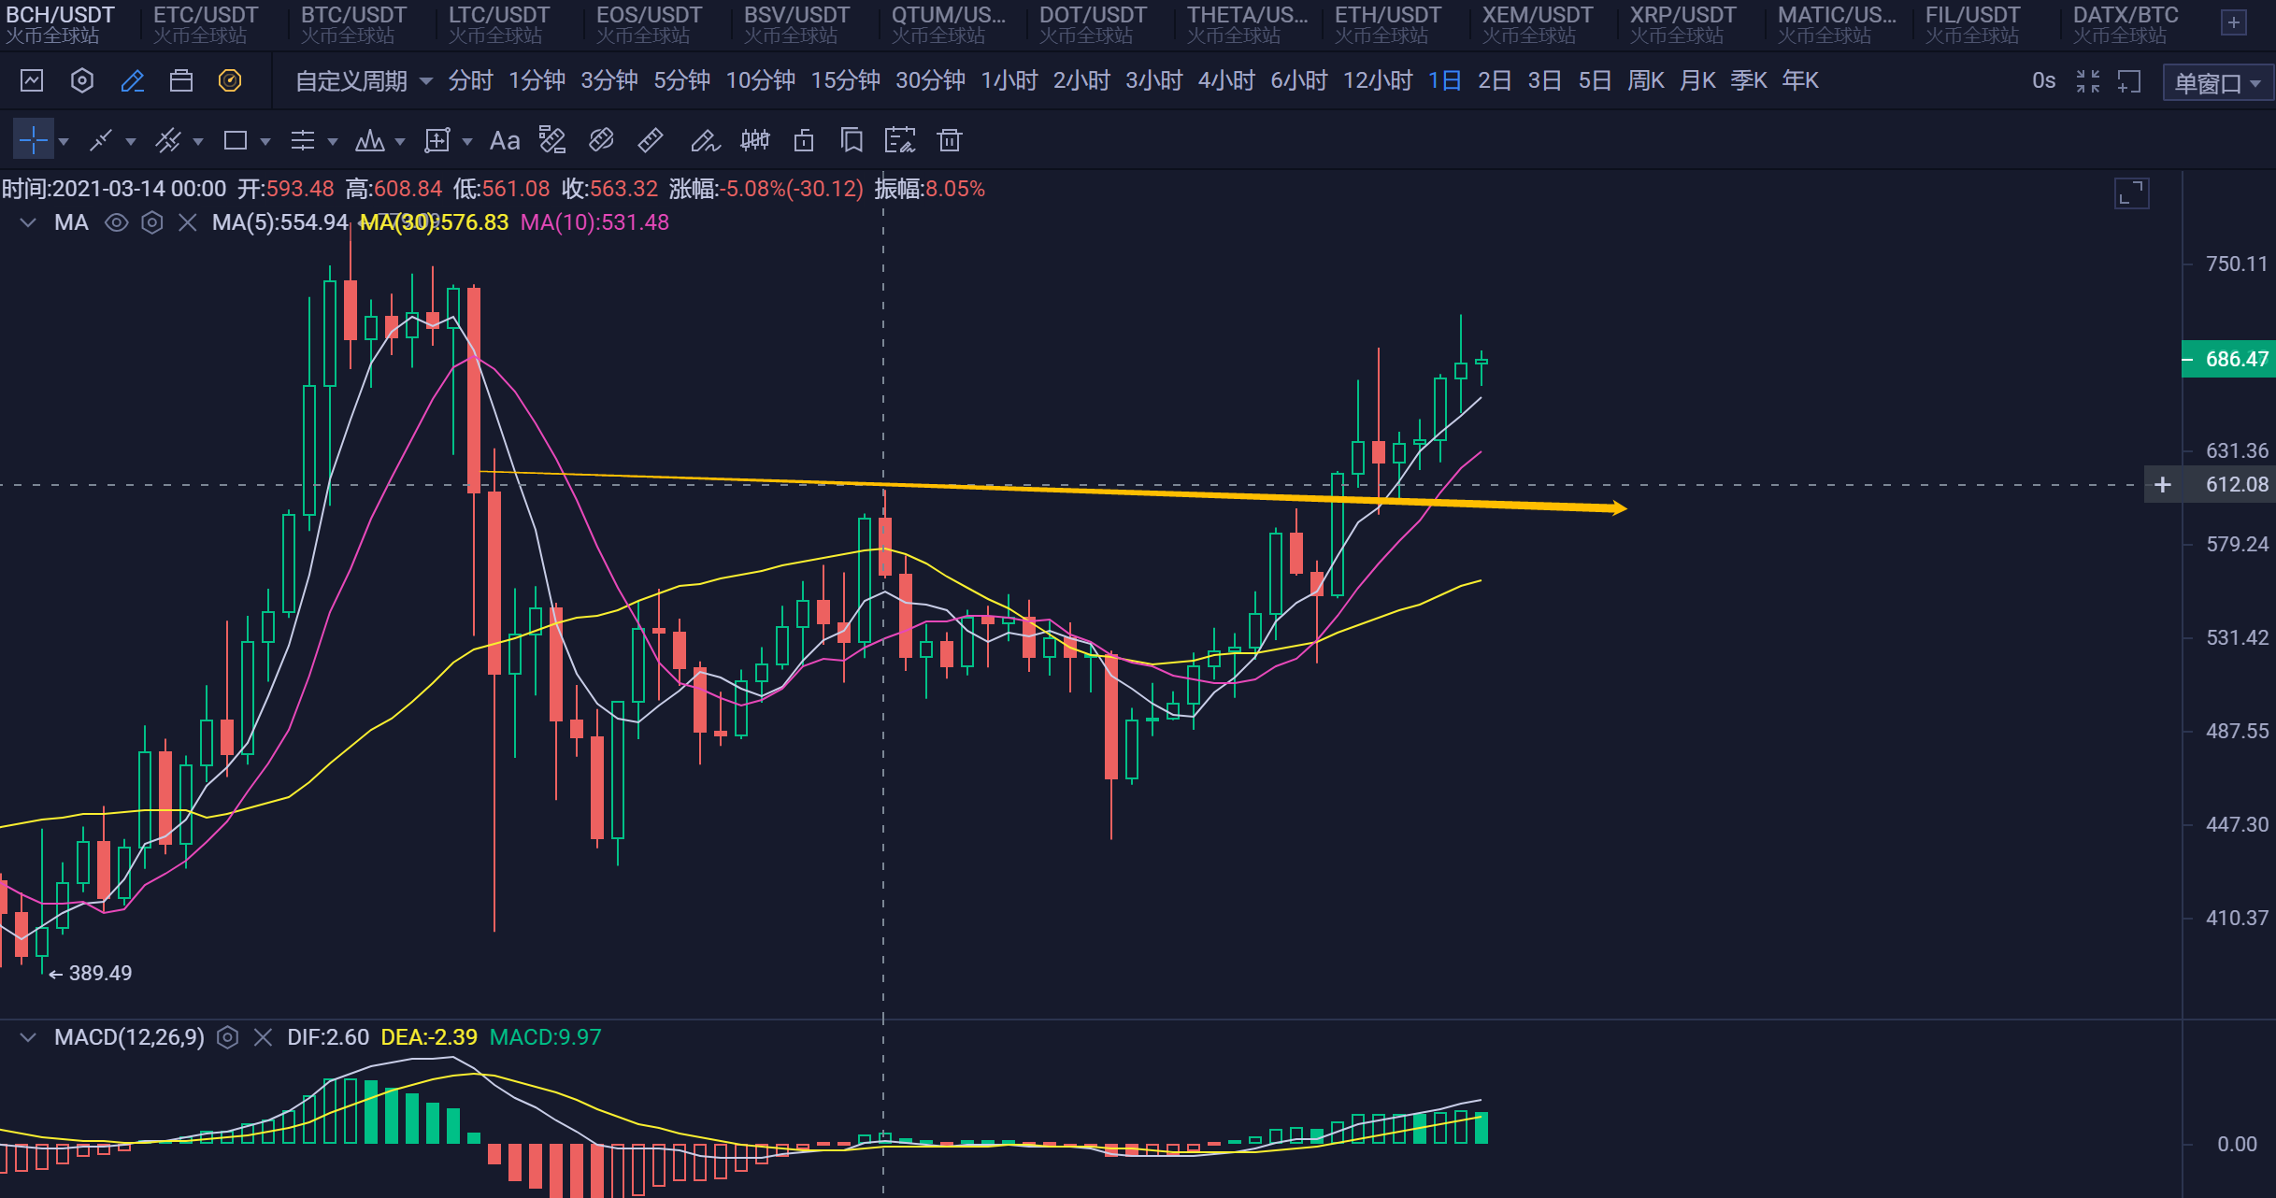
Task: Open the 单窗口 window layout dropdown
Action: click(2217, 83)
